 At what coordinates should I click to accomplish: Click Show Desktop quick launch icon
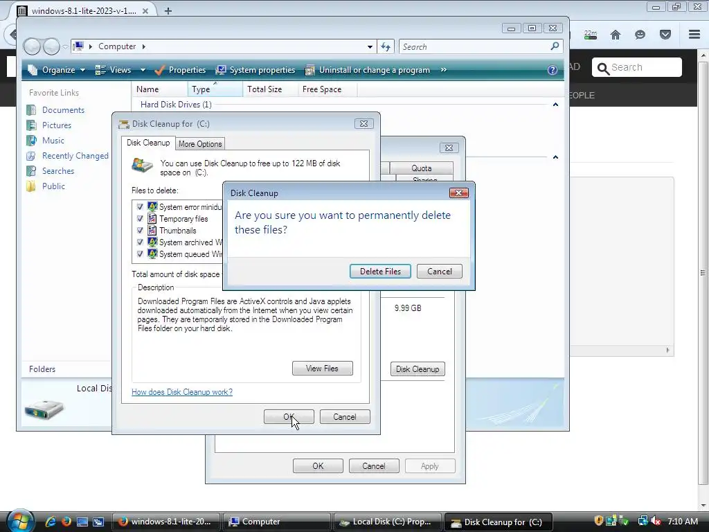(x=82, y=522)
